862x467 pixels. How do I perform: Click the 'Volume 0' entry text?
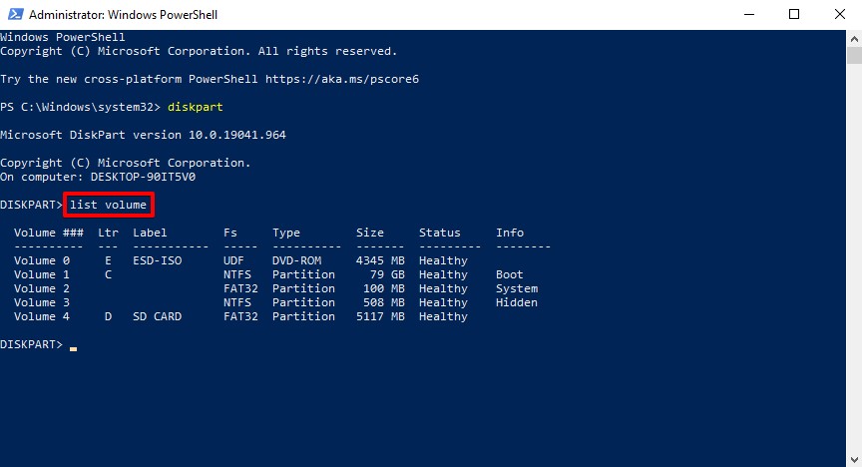pos(42,260)
